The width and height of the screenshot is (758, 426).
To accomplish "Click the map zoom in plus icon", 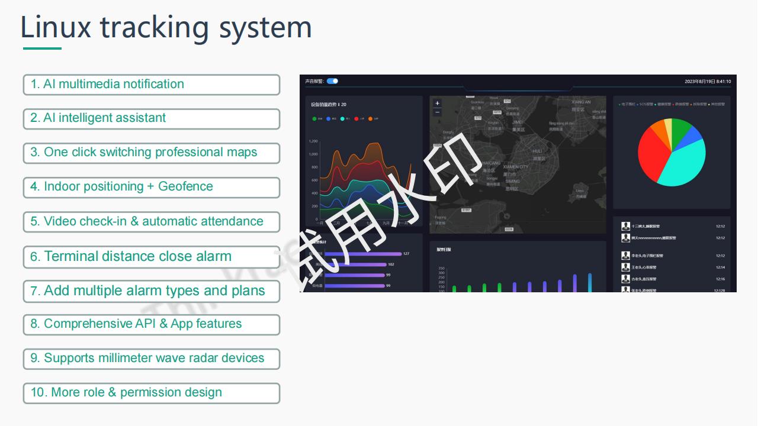I will click(x=437, y=103).
